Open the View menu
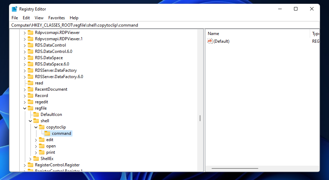The width and height of the screenshot is (329, 180). click(x=39, y=18)
